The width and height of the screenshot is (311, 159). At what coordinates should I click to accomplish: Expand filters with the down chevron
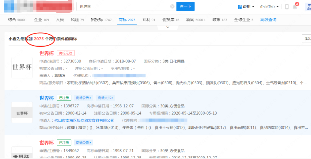click(x=168, y=27)
